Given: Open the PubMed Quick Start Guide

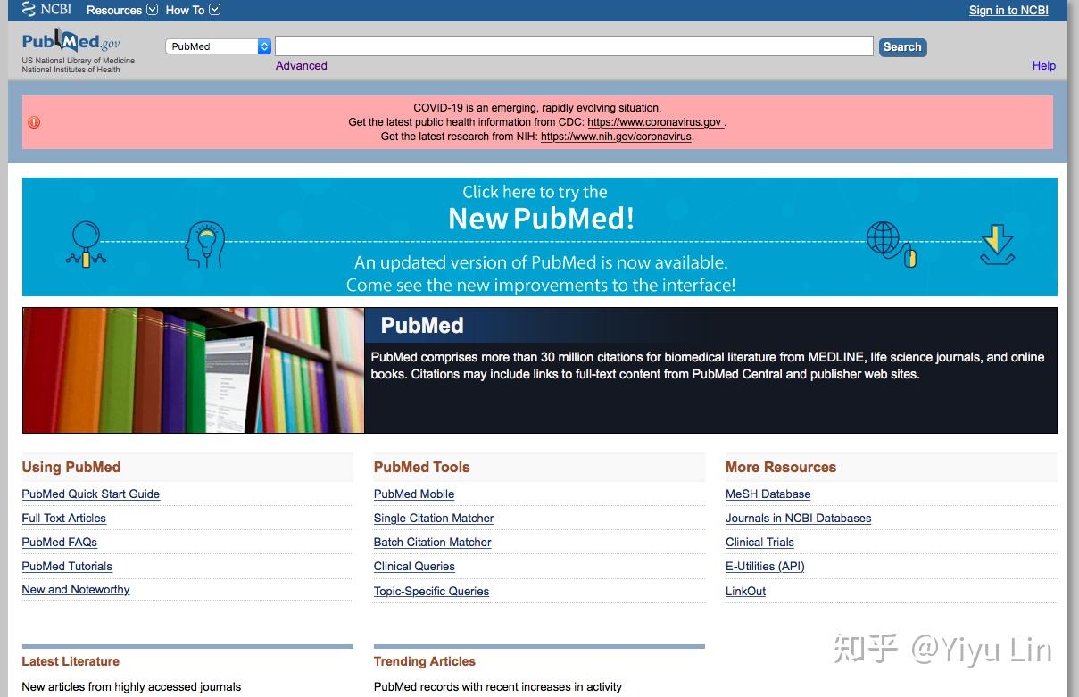Looking at the screenshot, I should pos(90,494).
